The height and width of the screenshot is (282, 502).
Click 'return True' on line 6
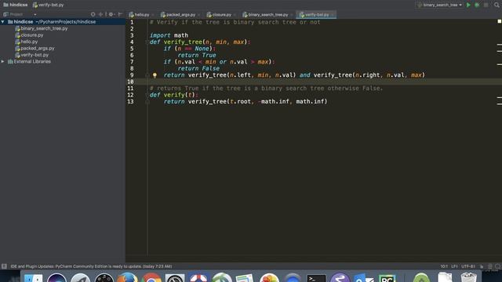pos(197,56)
